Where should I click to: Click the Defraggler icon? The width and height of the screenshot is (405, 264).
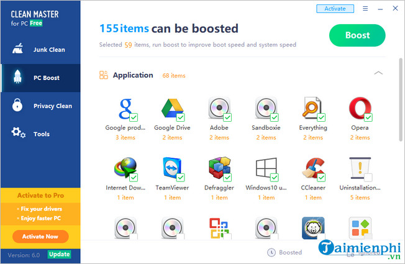pos(219,169)
